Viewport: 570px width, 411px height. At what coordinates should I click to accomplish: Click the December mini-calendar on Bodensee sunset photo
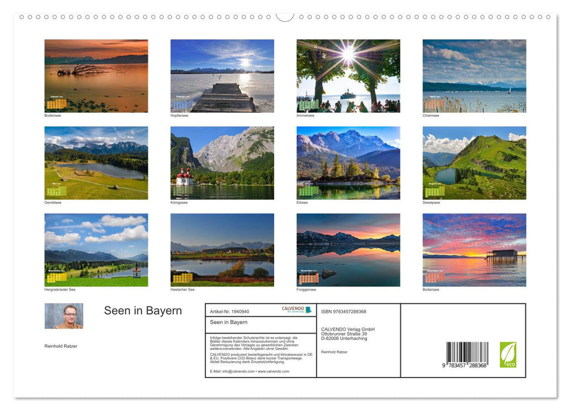[434, 276]
